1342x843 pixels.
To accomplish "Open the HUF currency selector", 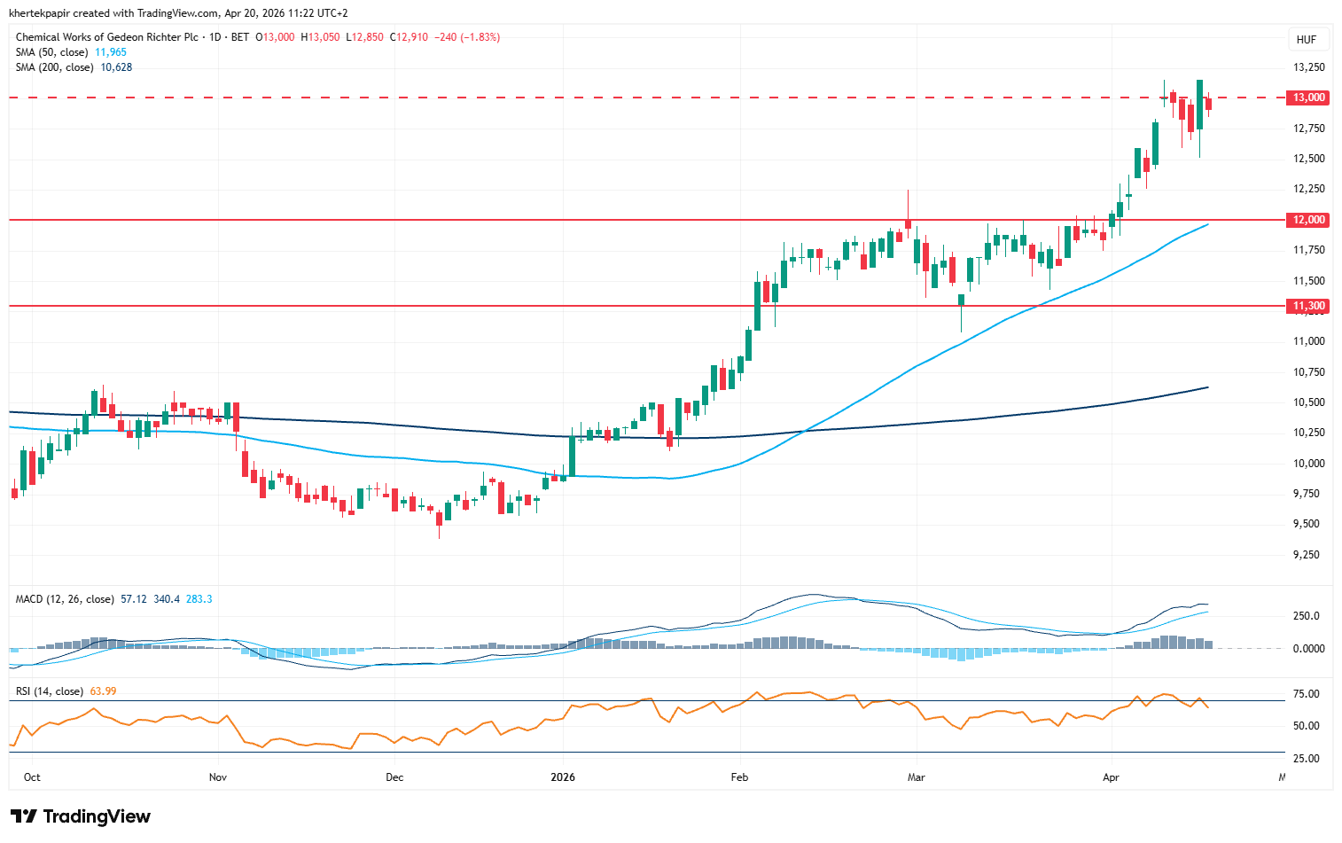I will 1306,40.
